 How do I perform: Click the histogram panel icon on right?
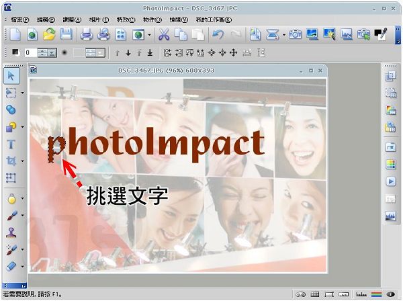(x=391, y=216)
